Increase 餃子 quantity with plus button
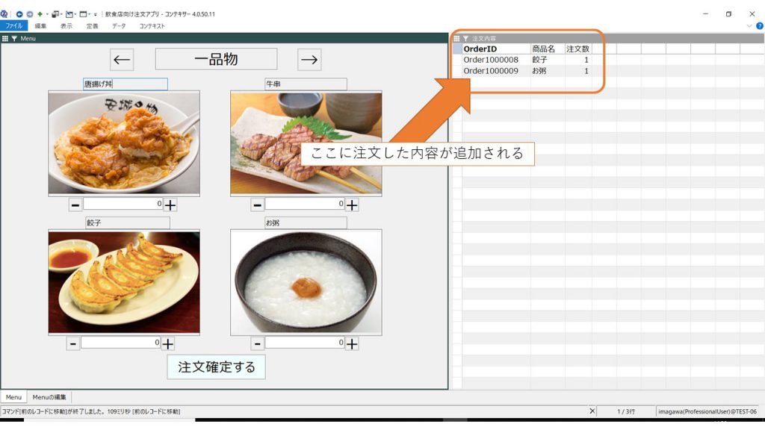This screenshot has height=430, width=765. coord(168,343)
